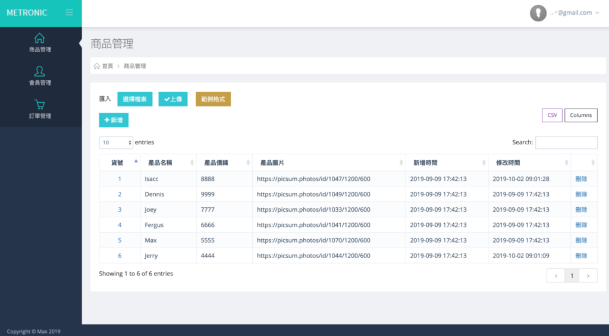This screenshot has width=609, height=336.
Task: Click modified time '2019-10-02 09:01:28'
Action: click(x=521, y=179)
